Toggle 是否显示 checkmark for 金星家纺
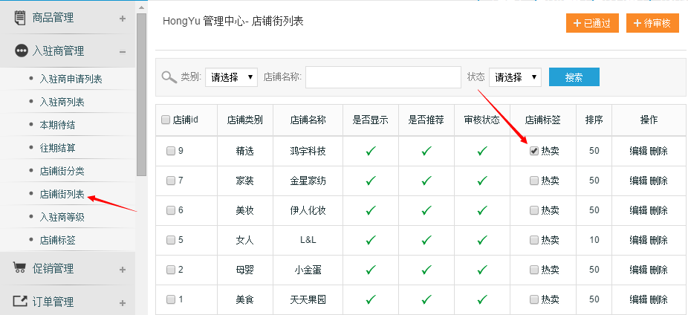The height and width of the screenshot is (315, 688). coord(371,181)
